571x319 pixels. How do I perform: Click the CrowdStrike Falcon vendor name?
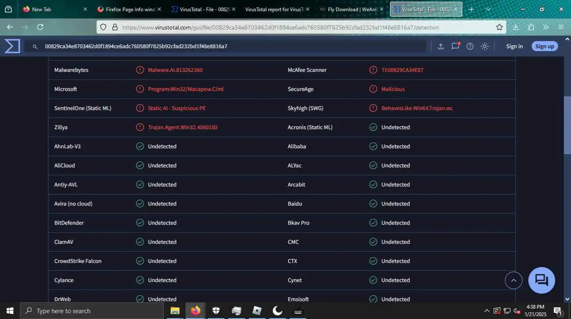78,261
